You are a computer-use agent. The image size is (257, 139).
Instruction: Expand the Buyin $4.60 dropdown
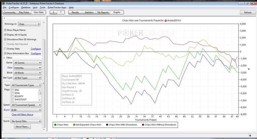(x=26, y=110)
